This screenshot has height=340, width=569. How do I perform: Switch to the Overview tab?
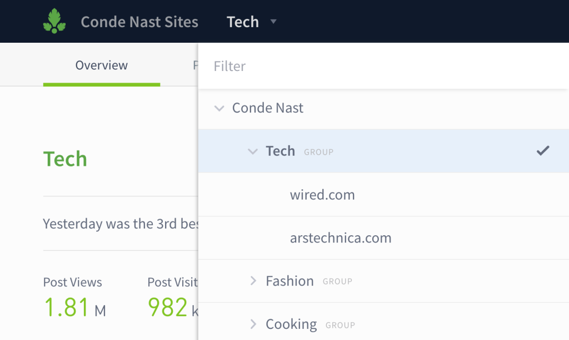pos(102,65)
